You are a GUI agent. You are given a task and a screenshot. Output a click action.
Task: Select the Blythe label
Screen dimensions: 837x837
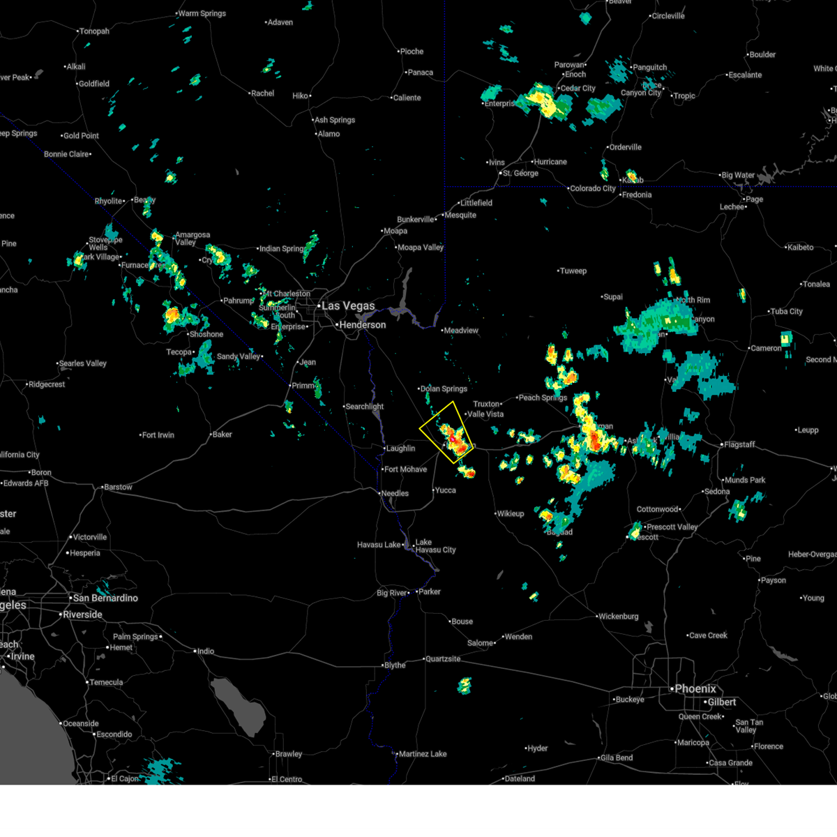pos(395,665)
